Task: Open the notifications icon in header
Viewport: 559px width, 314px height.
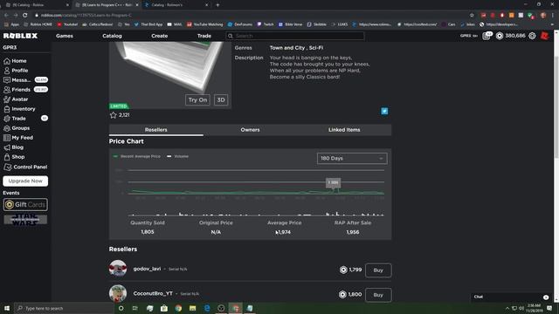Action: (487, 36)
